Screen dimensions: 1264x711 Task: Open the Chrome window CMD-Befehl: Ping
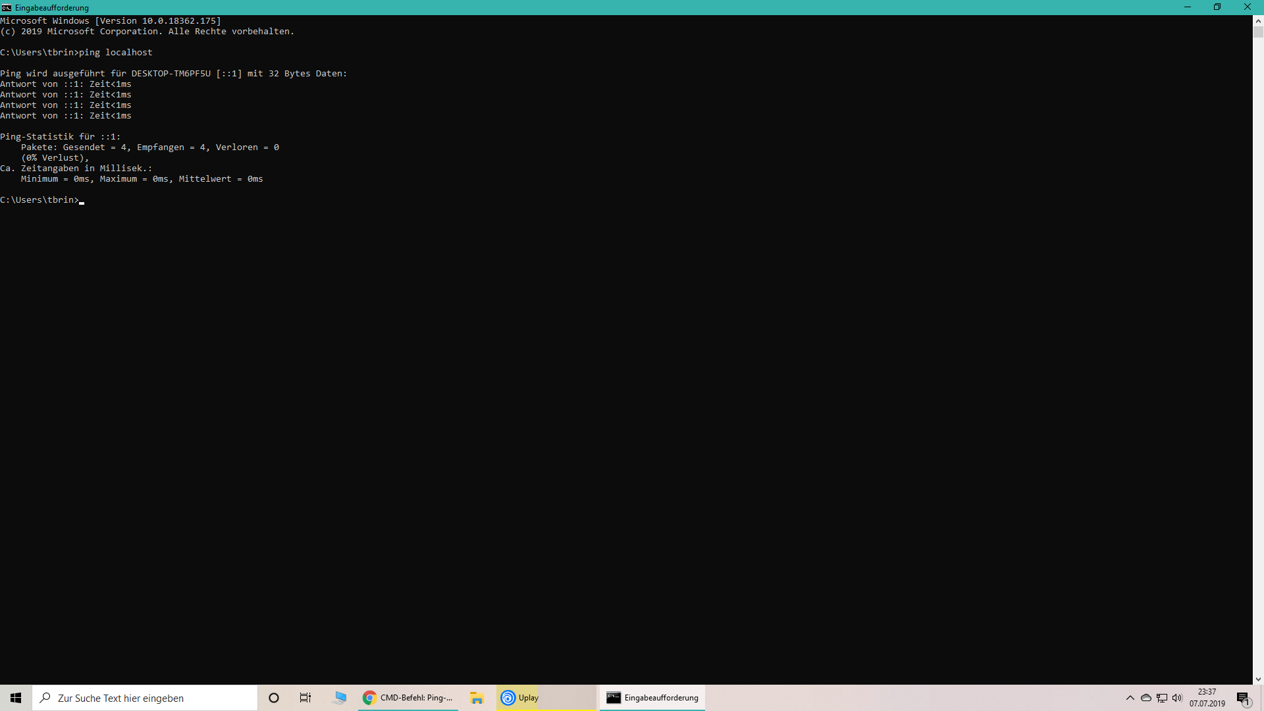coord(408,698)
